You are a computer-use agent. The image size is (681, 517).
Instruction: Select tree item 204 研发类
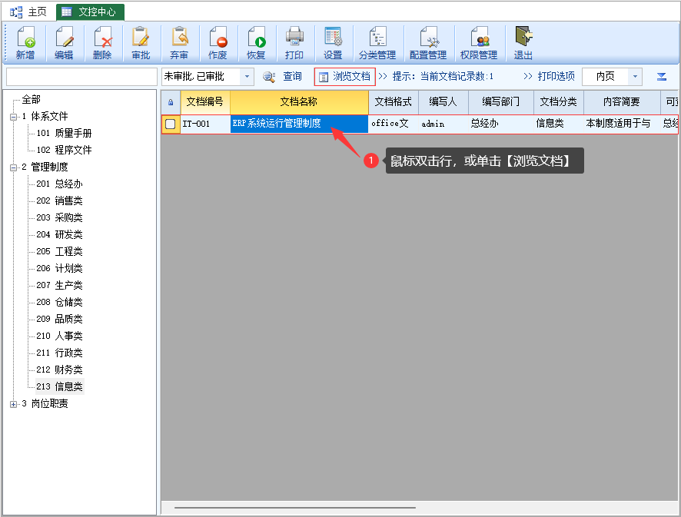59,235
